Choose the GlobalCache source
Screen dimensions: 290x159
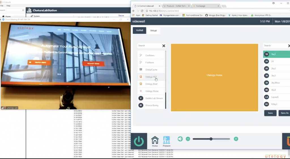pos(151,70)
